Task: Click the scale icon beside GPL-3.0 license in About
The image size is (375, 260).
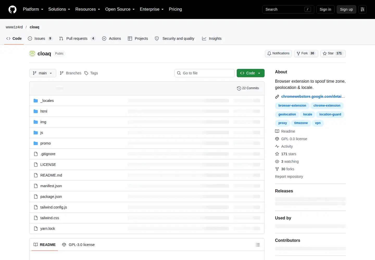Action: pos(277,139)
